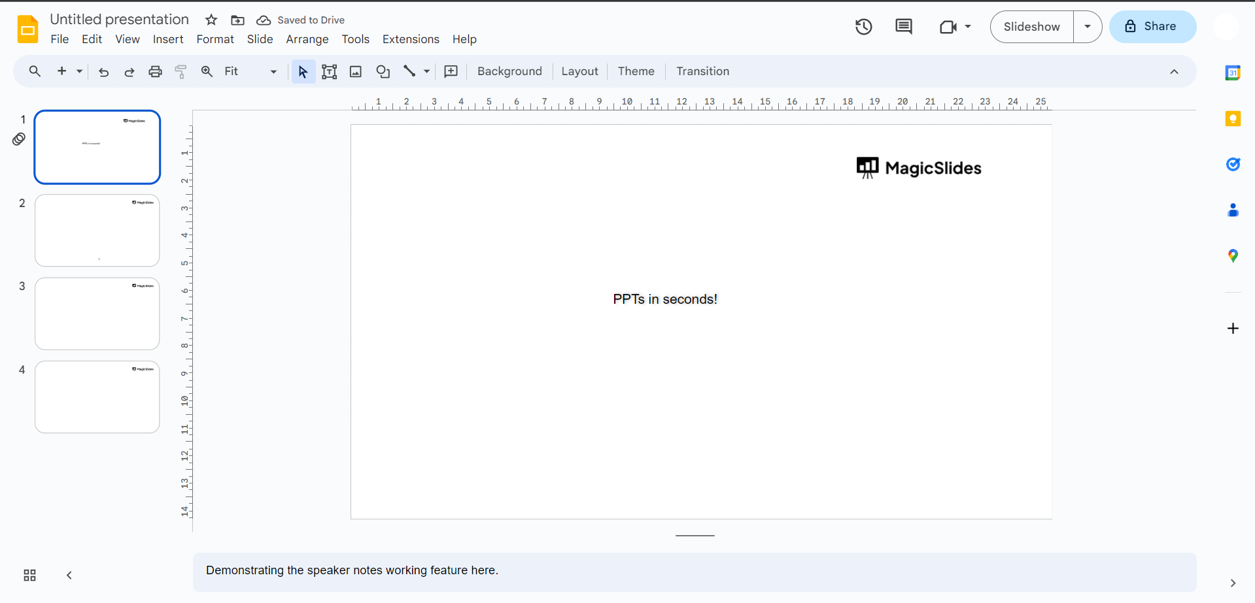Star the Untitled presentation
1255x603 pixels.
coord(211,20)
